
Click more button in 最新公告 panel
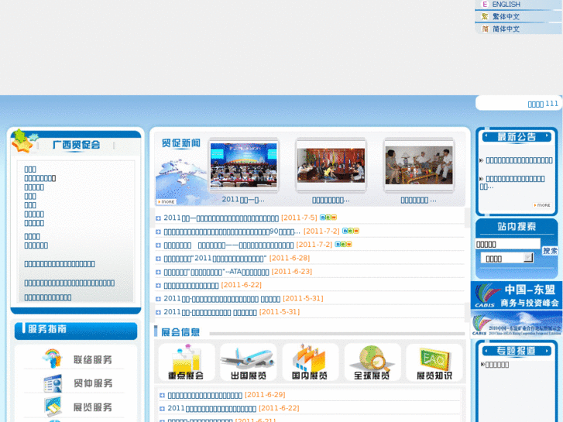[x=542, y=205]
